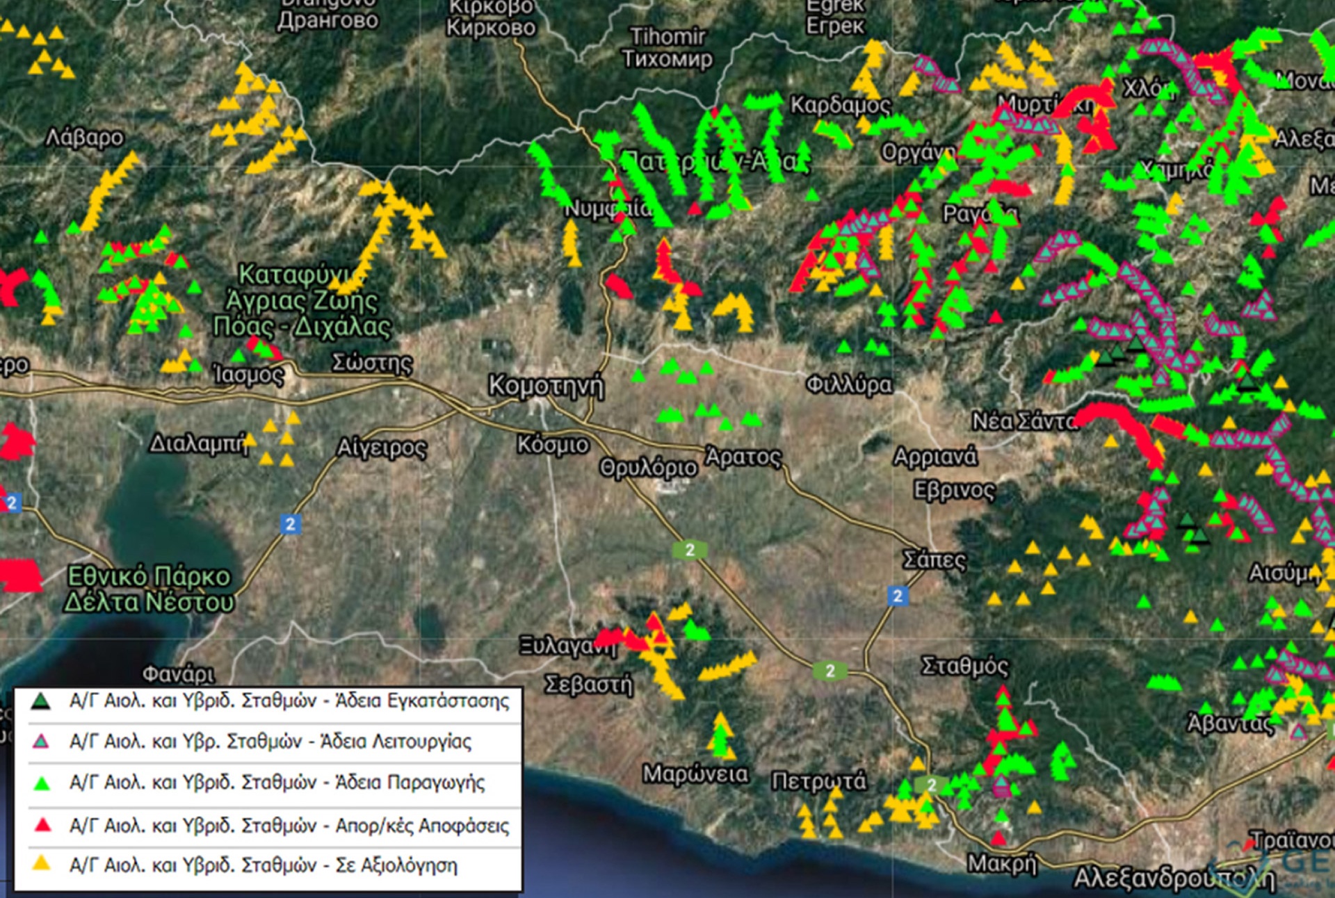Click green route 2 shield left of Σταθμός
Screen dimensions: 1335x898
tap(830, 671)
